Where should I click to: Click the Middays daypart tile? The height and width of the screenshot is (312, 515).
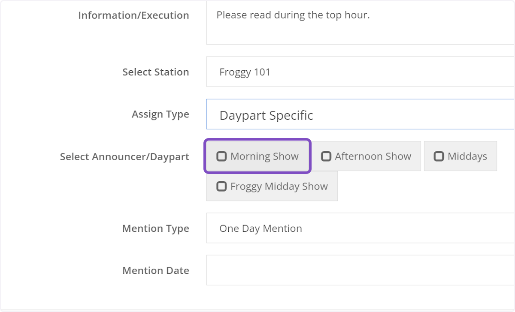point(460,156)
